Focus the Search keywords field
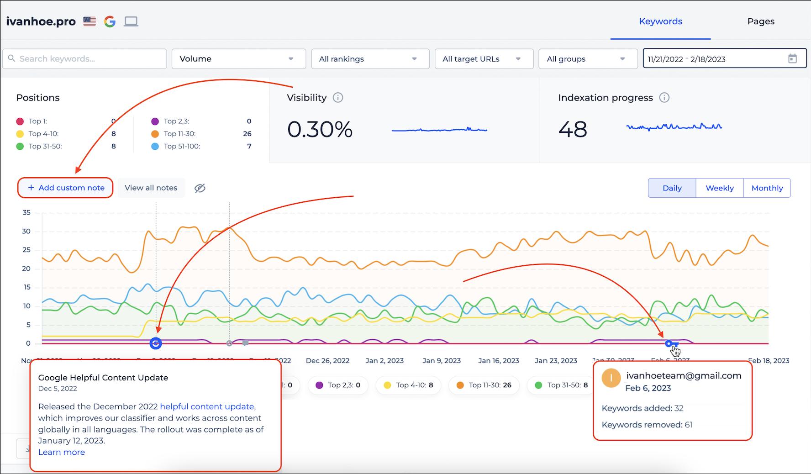 [84, 59]
